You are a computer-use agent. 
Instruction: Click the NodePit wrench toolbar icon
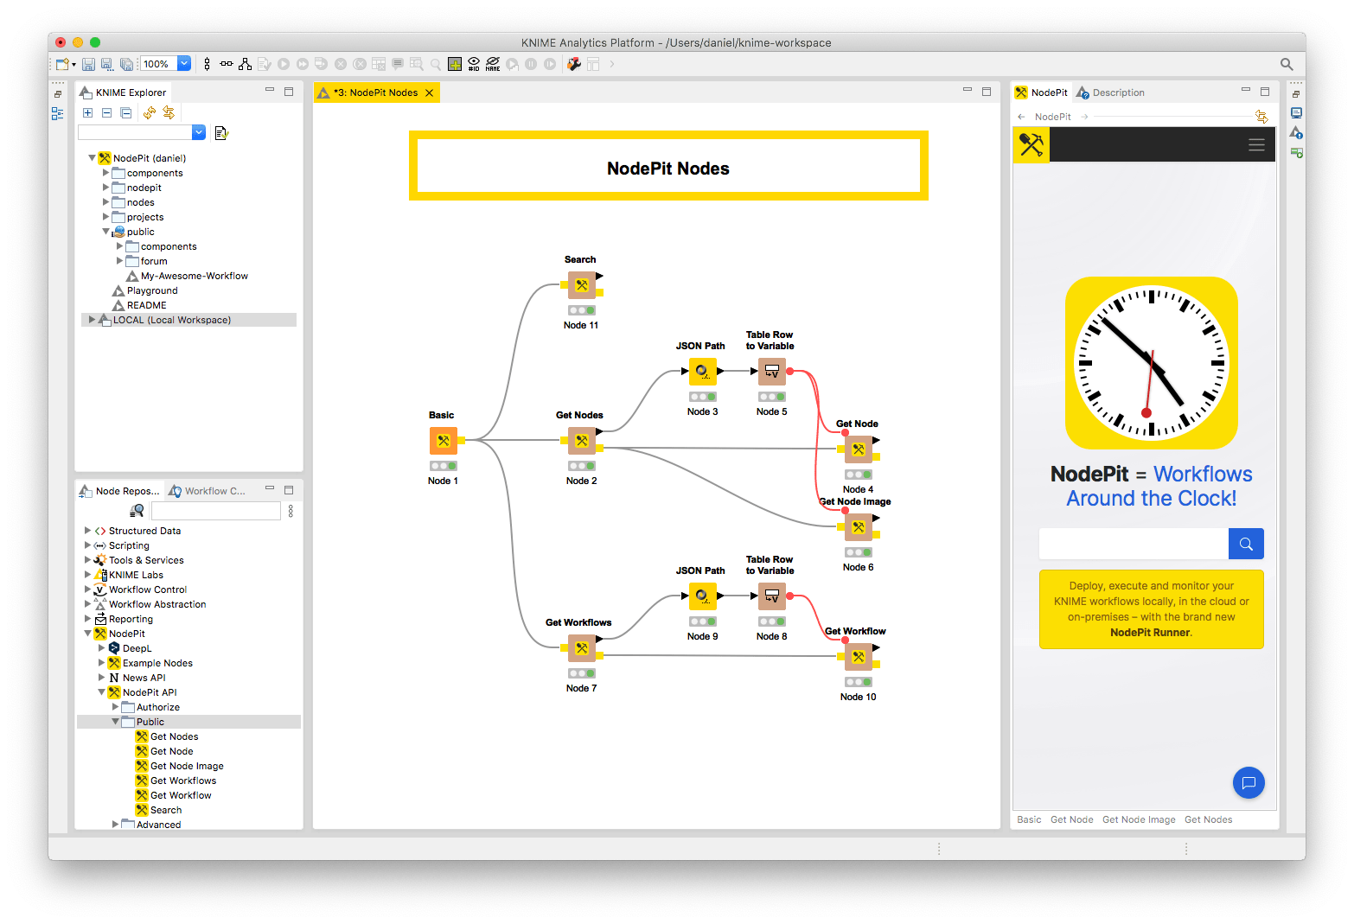pyautogui.click(x=573, y=63)
